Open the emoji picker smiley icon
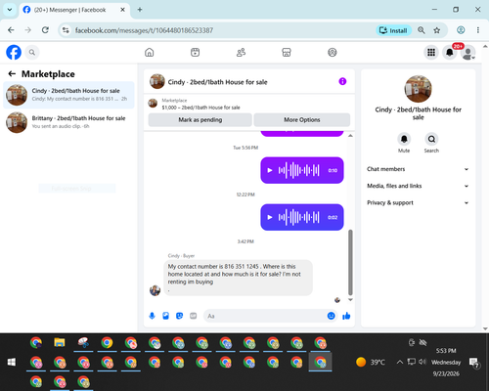The image size is (489, 391). coord(331,316)
